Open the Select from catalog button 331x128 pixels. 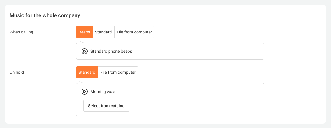click(106, 106)
